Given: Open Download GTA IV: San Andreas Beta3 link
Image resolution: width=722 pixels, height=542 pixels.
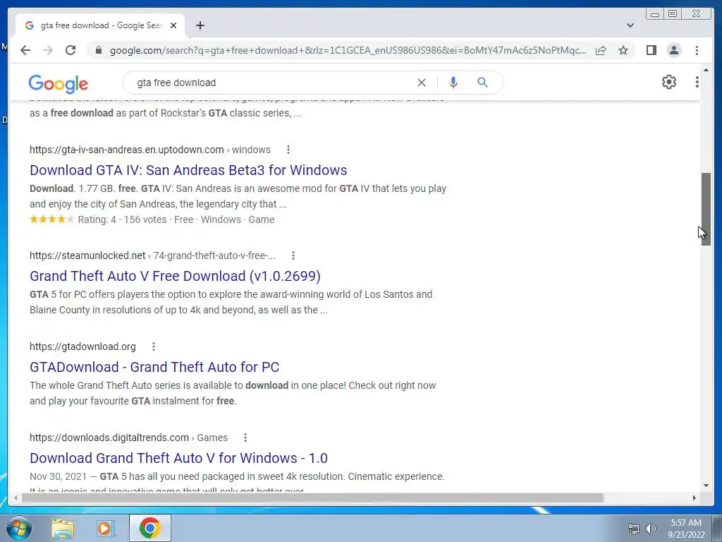Looking at the screenshot, I should (x=188, y=170).
